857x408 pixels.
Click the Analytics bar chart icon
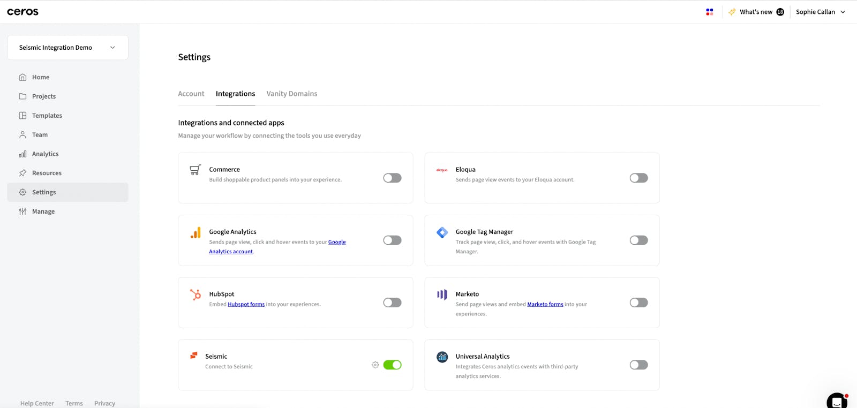pyautogui.click(x=22, y=154)
